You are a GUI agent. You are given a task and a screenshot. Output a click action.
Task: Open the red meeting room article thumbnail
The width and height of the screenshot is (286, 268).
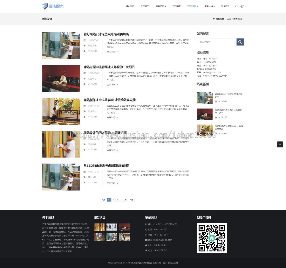pyautogui.click(x=61, y=78)
